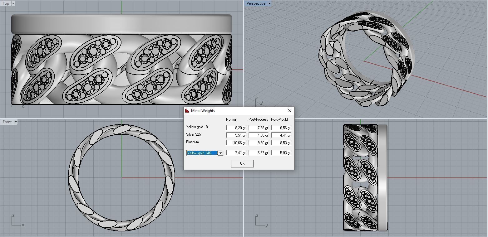Click Platinum Post-Process weight field
Screen dimensions: 488x237
tap(259, 143)
